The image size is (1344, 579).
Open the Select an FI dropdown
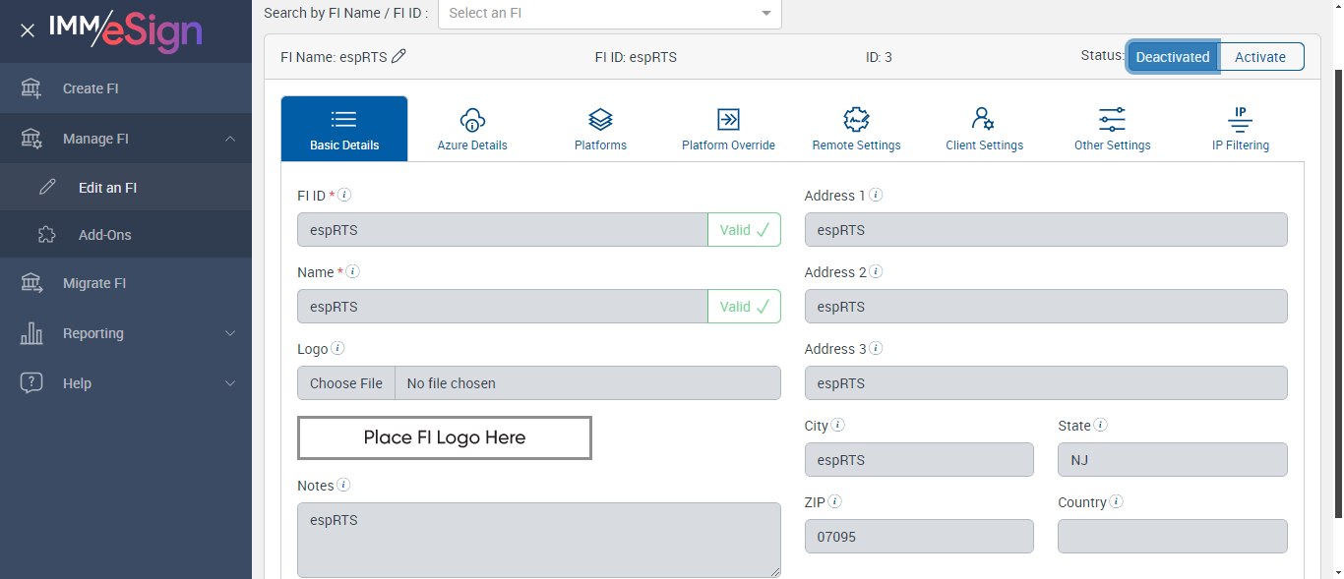tap(609, 13)
